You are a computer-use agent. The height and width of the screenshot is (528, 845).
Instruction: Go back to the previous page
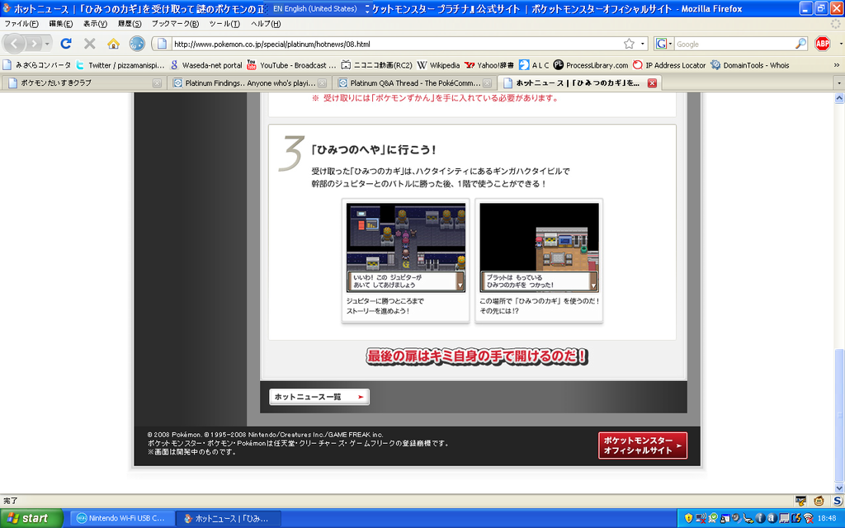coord(15,44)
